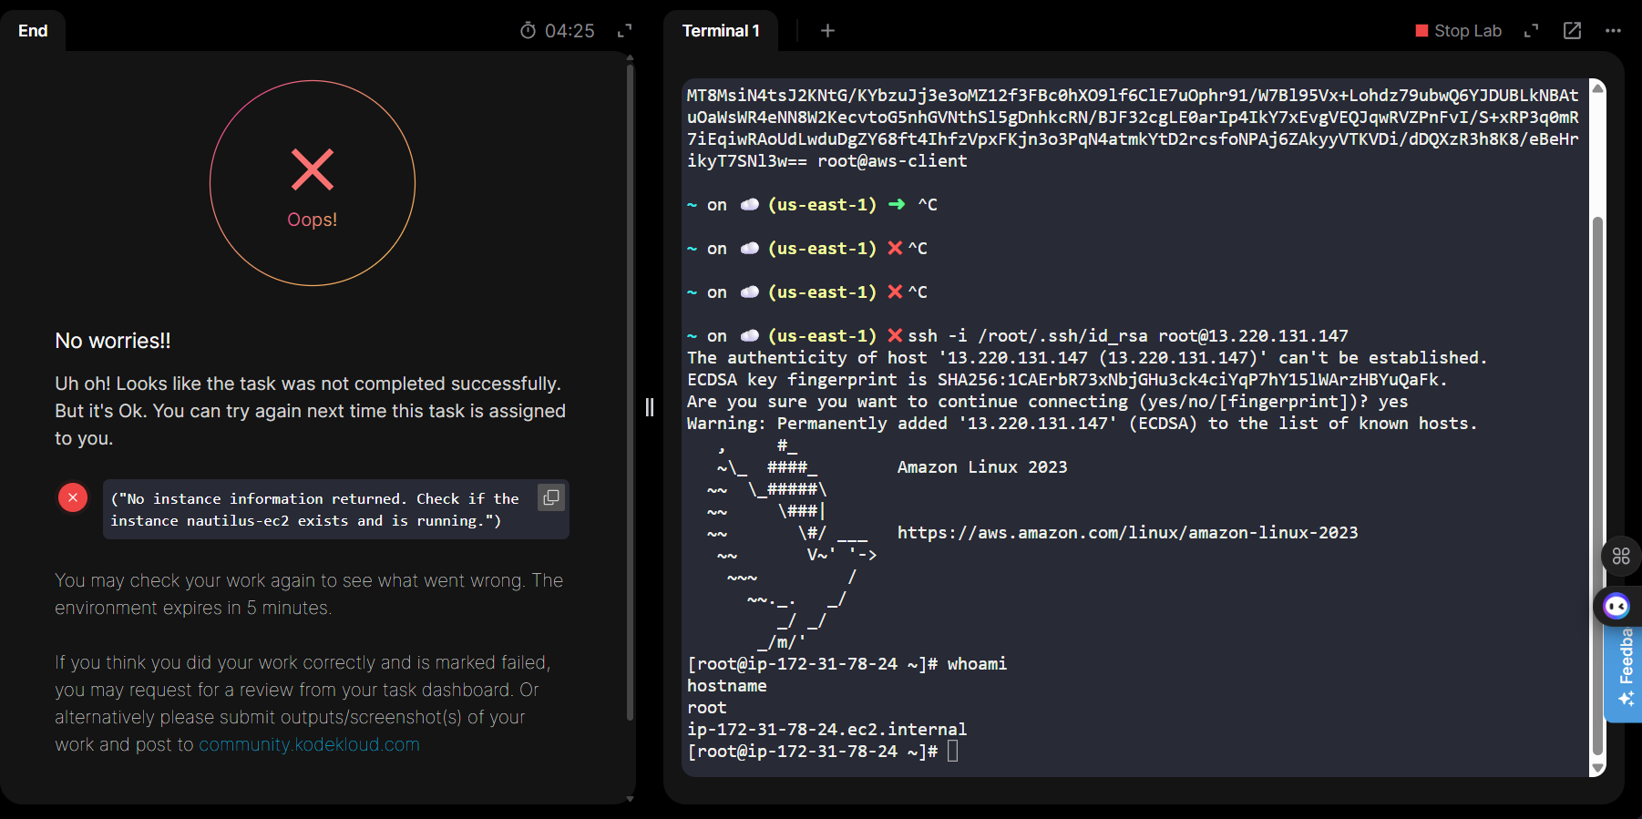Image resolution: width=1642 pixels, height=819 pixels.
Task: Click the timer clock icon
Action: coord(528,31)
